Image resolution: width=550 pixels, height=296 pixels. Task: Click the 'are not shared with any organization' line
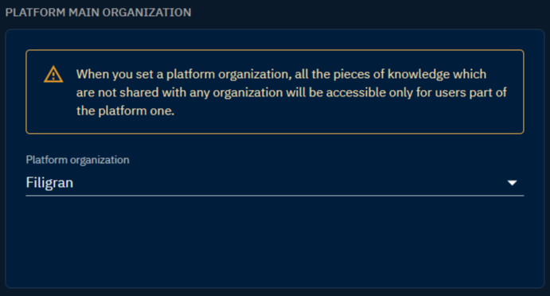click(180, 92)
